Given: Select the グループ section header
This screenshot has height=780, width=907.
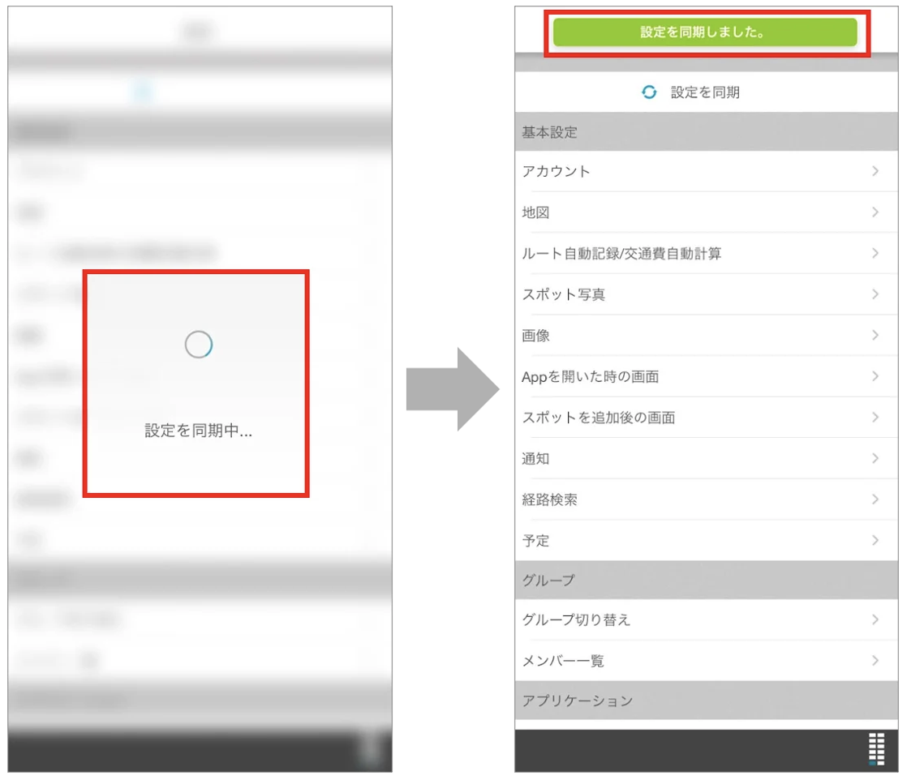Looking at the screenshot, I should (x=707, y=580).
